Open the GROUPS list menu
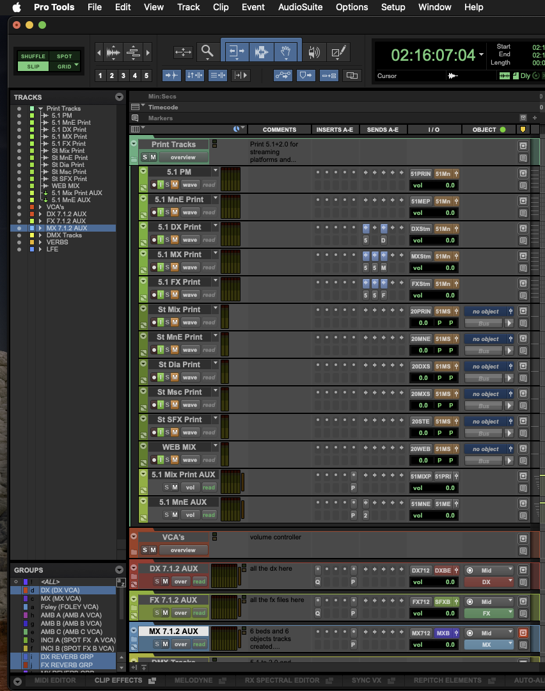Viewport: 545px width, 691px height. tap(119, 570)
